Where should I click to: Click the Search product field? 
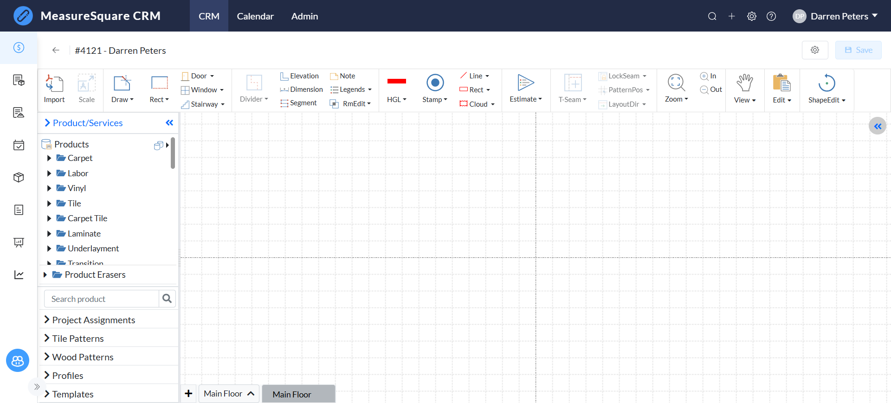click(102, 299)
